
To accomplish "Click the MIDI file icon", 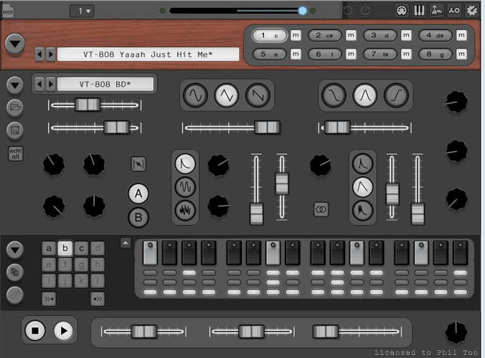I will pos(8,11).
